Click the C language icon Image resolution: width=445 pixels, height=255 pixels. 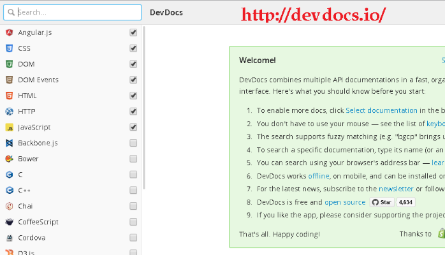pyautogui.click(x=10, y=175)
